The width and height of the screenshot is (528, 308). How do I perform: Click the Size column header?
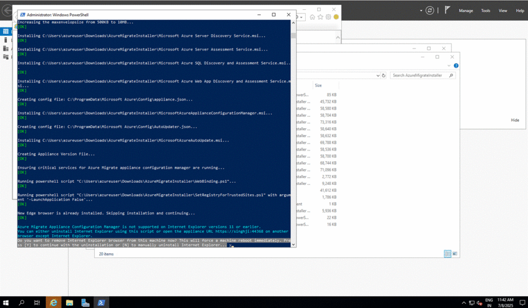pyautogui.click(x=318, y=85)
